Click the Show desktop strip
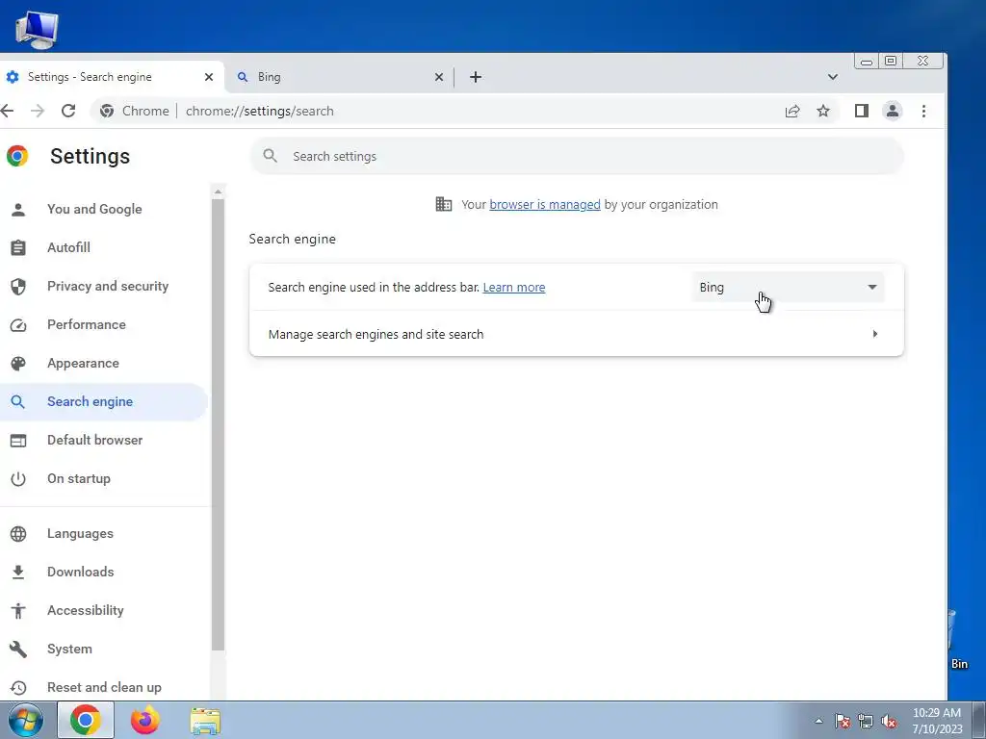The image size is (986, 739). [x=979, y=720]
